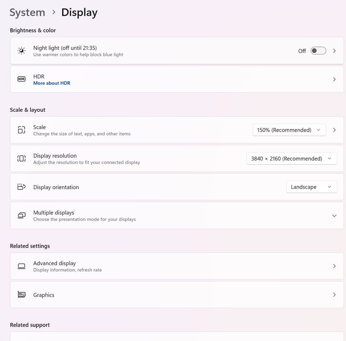Click the Night light sun icon
346x341 pixels.
pos(22,51)
